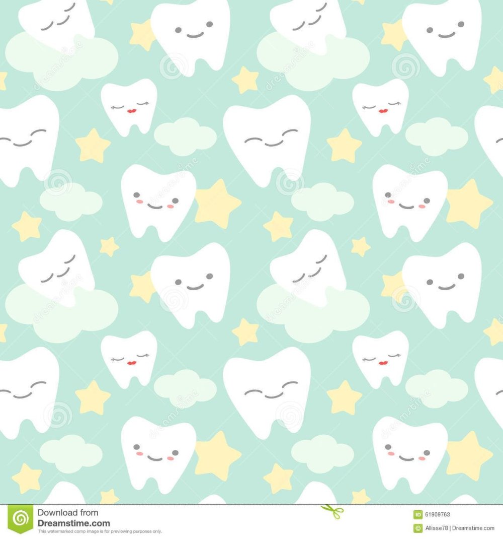Click the big yellow star behind lower-right blushing tooth

pyautogui.click(x=468, y=456)
